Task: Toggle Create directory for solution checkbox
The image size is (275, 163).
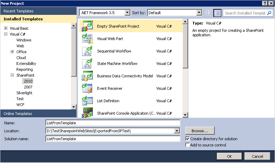Action: (x=187, y=139)
